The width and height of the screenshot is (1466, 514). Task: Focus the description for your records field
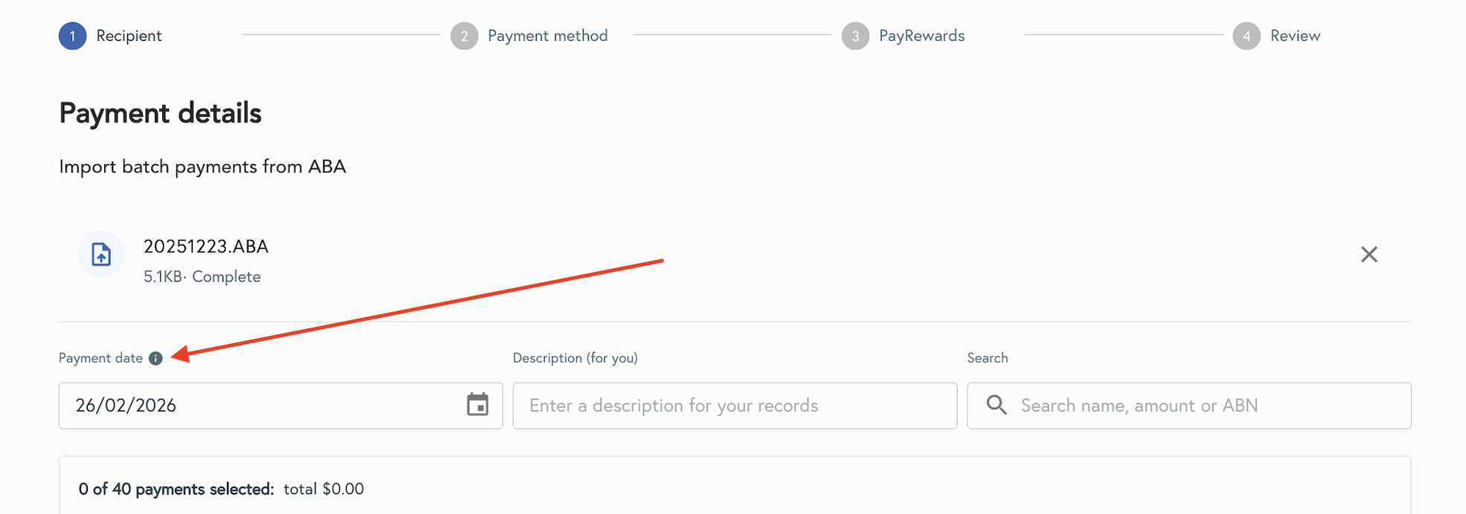pos(734,406)
